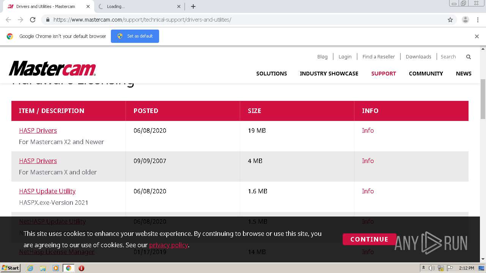Open File Explorer folder icon in taskbar

coord(43,268)
